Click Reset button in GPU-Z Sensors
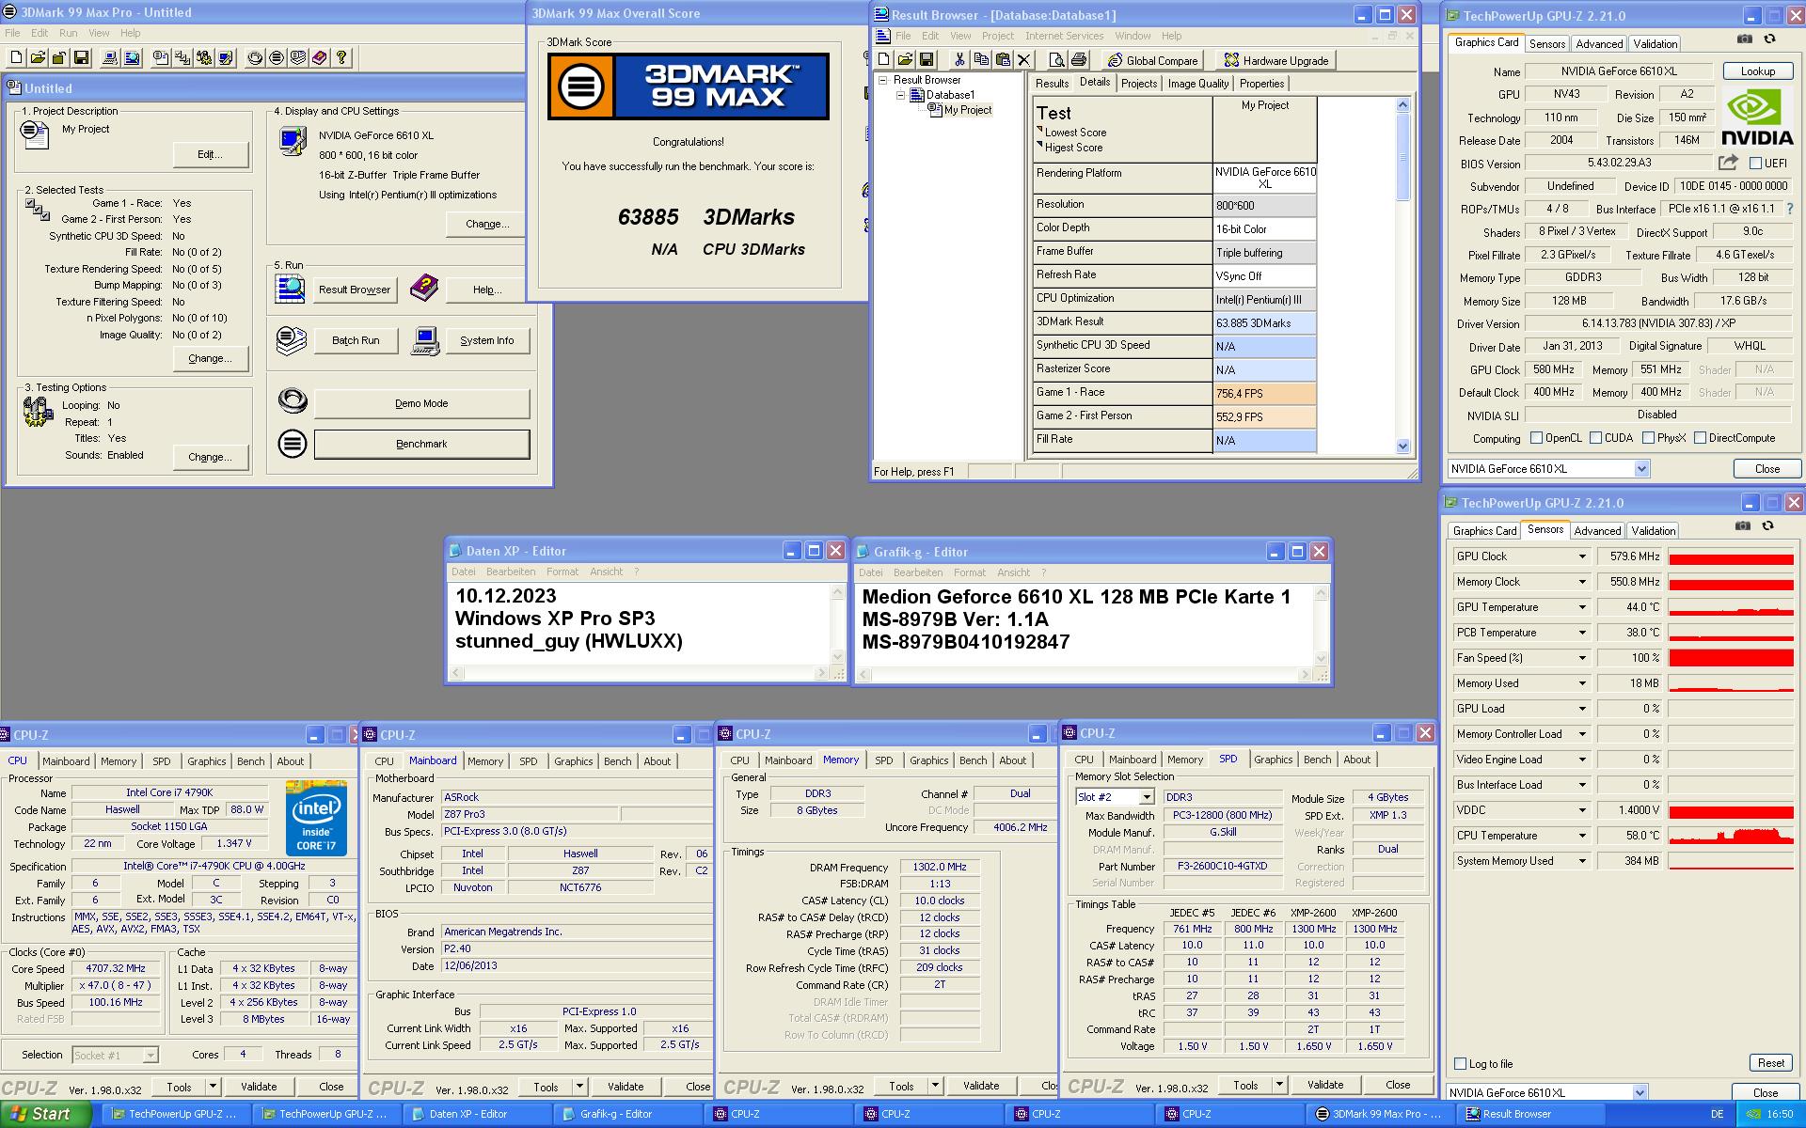1806x1128 pixels. click(x=1770, y=1063)
